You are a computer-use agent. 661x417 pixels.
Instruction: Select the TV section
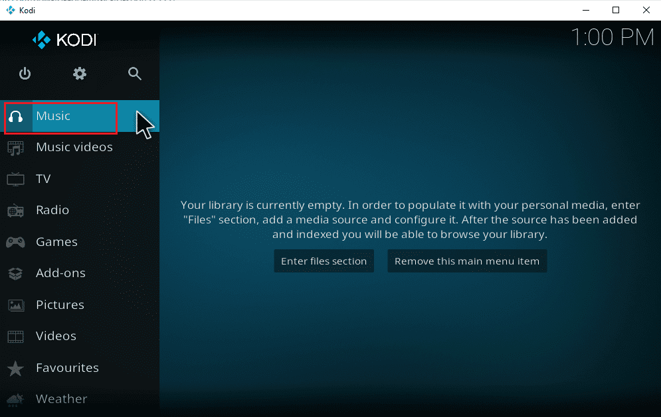pyautogui.click(x=43, y=179)
